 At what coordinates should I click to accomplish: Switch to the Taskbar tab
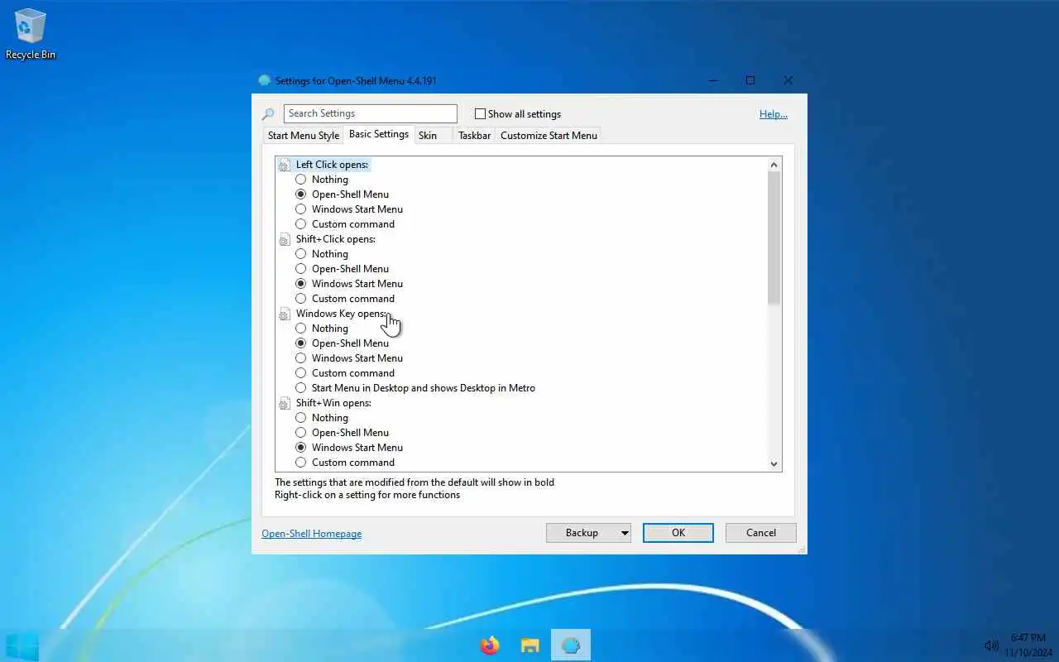click(x=475, y=136)
